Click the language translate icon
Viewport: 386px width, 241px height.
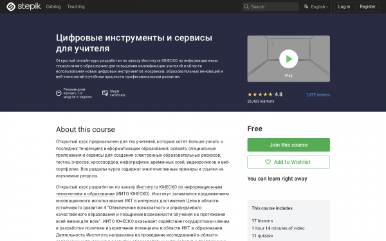(x=306, y=6)
